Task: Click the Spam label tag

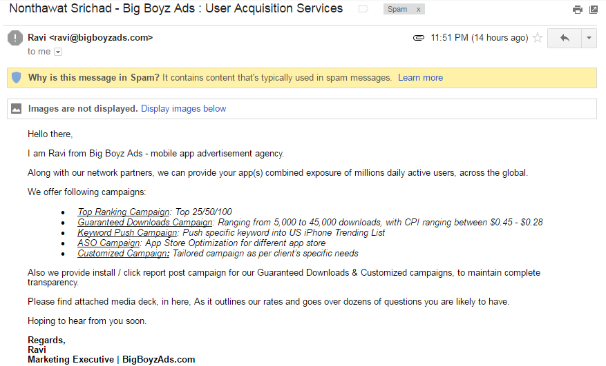Action: click(x=397, y=10)
